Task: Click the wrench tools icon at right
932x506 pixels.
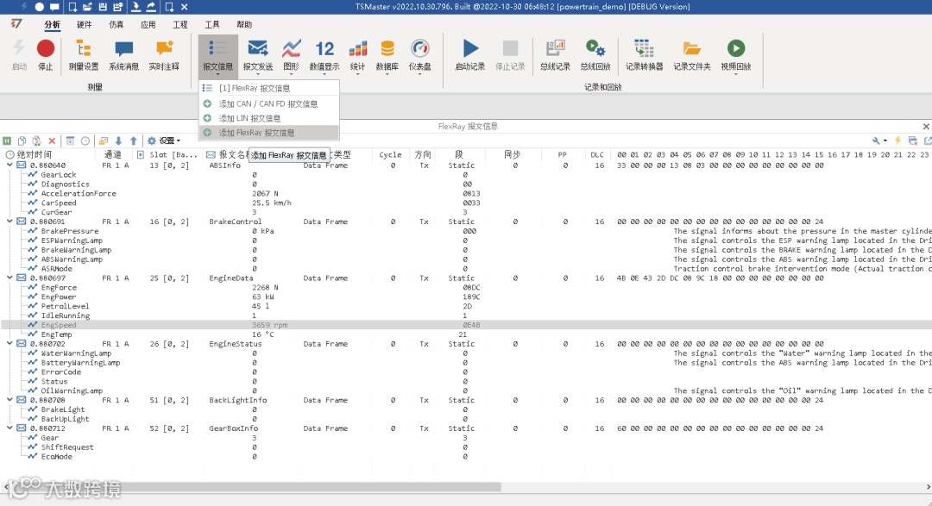Action: pyautogui.click(x=876, y=141)
